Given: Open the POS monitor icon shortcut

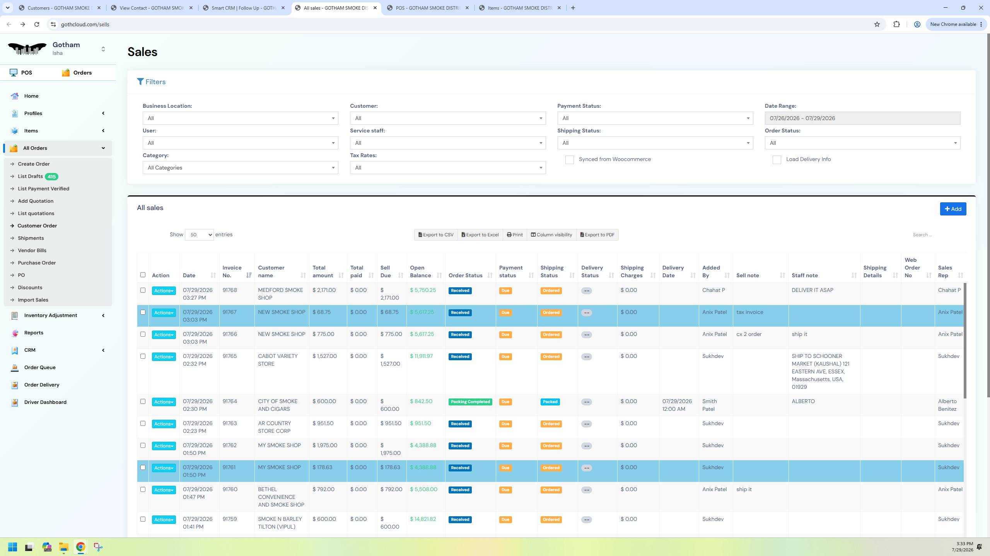Looking at the screenshot, I should pos(14,73).
